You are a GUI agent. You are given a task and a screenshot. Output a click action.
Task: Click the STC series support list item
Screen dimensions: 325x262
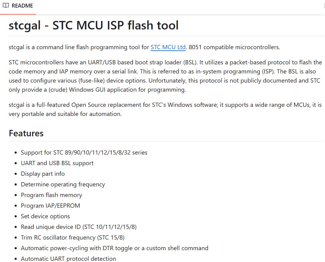pos(84,152)
